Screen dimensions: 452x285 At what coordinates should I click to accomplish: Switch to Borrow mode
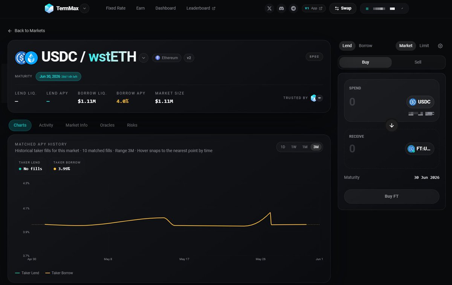click(x=365, y=46)
